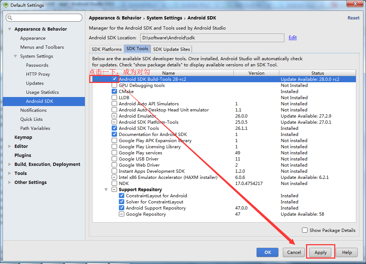Screen dimensions: 366x264
Task: Click version '17.0.4754217' cell
Action: click(249, 183)
